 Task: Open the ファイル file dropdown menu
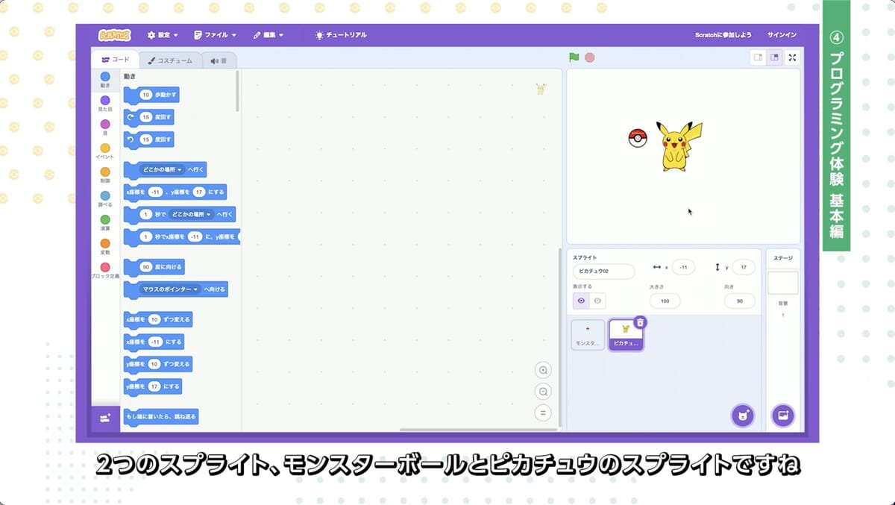click(x=215, y=35)
